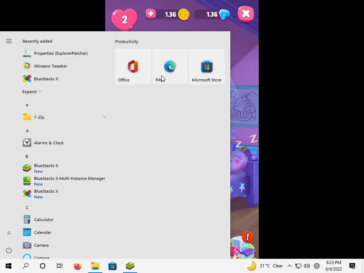Open BlueStacks X under Recently added

65,79
